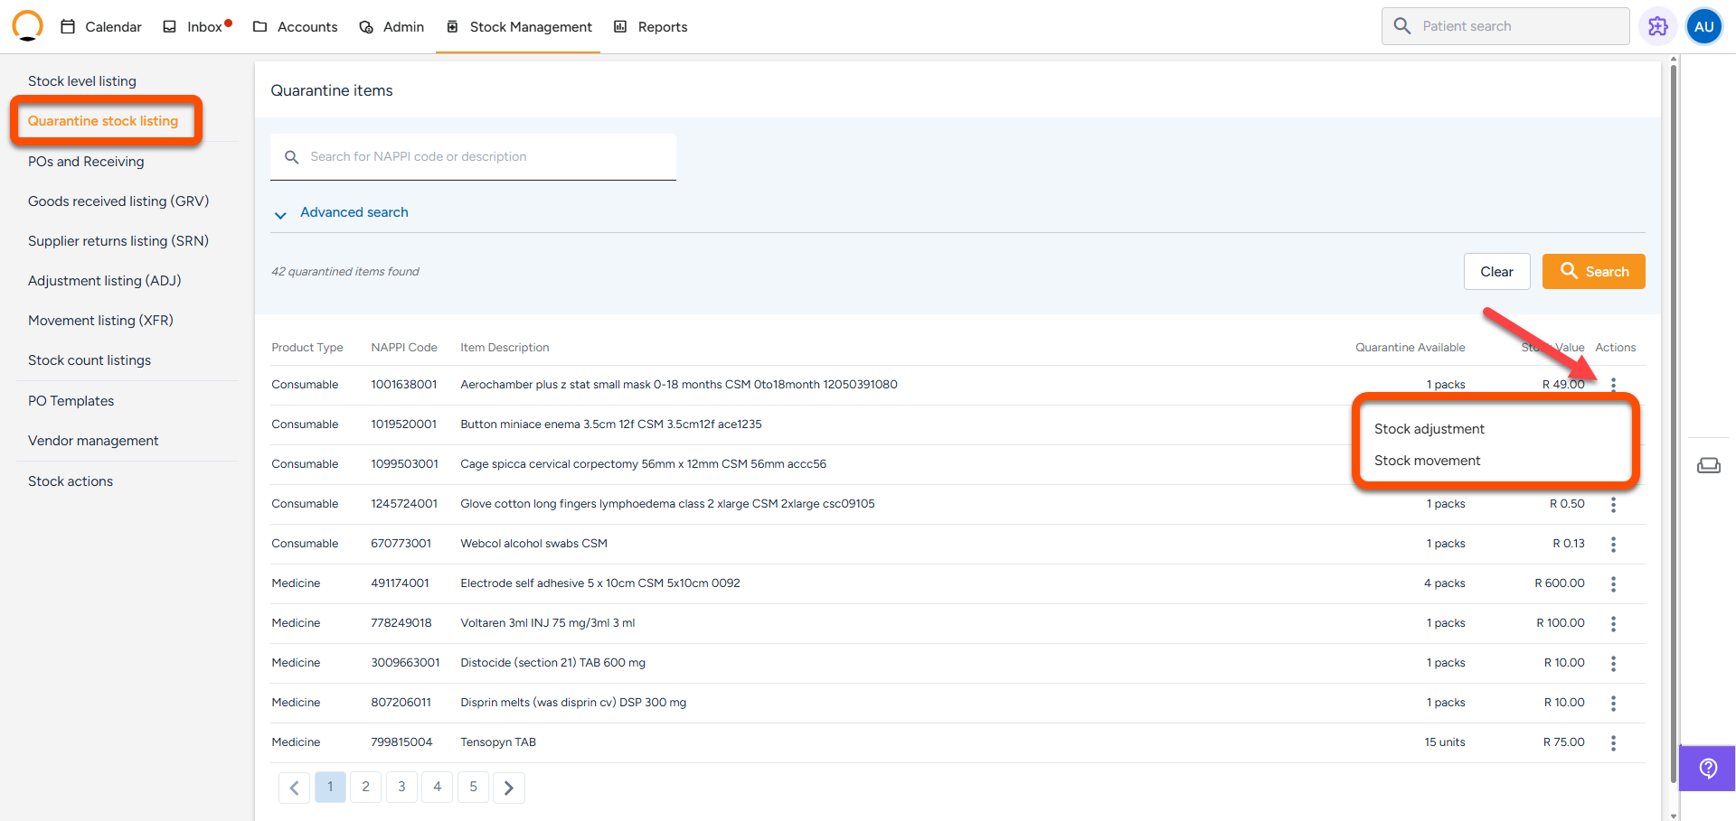Clear the search filters
1736x821 pixels.
pyautogui.click(x=1496, y=272)
